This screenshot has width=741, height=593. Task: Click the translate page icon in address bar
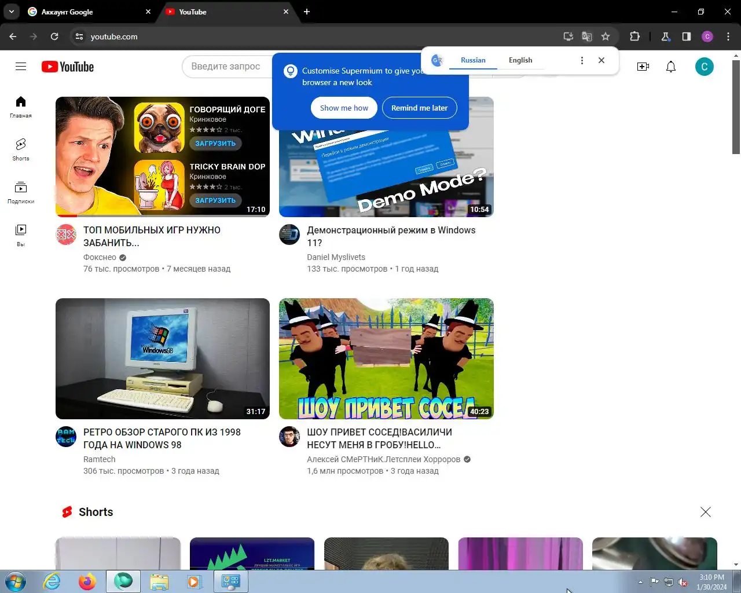point(587,36)
